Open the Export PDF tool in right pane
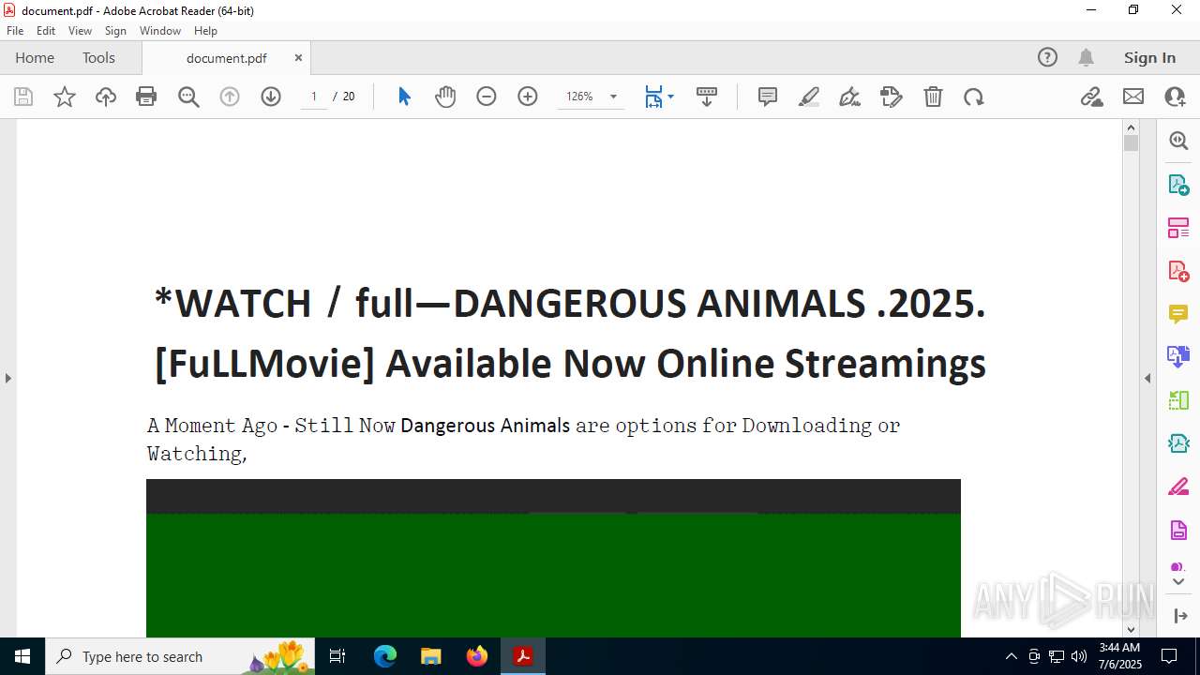Screen dimensions: 1200x675 [1178, 184]
